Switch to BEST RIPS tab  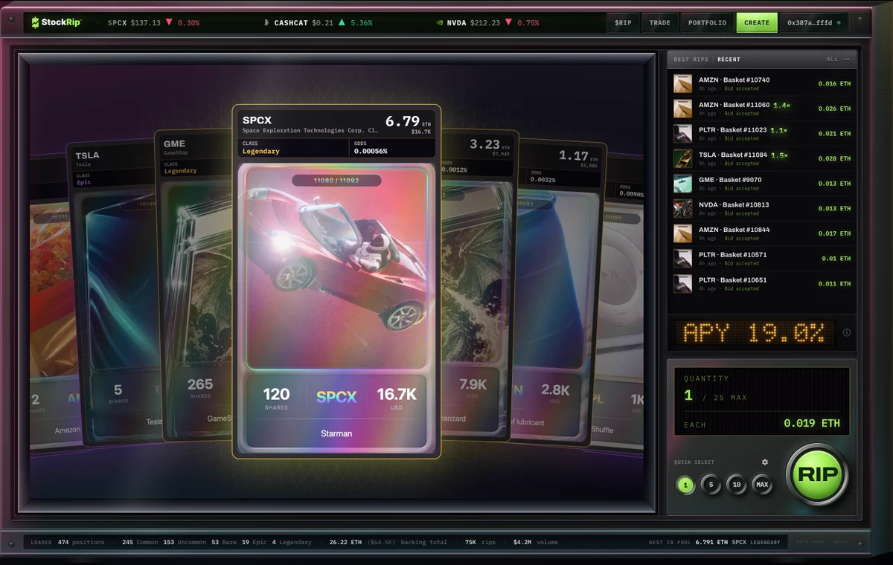pyautogui.click(x=691, y=59)
